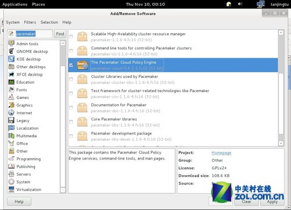Click package icon for Scalable High-Availability manager

click(82, 37)
